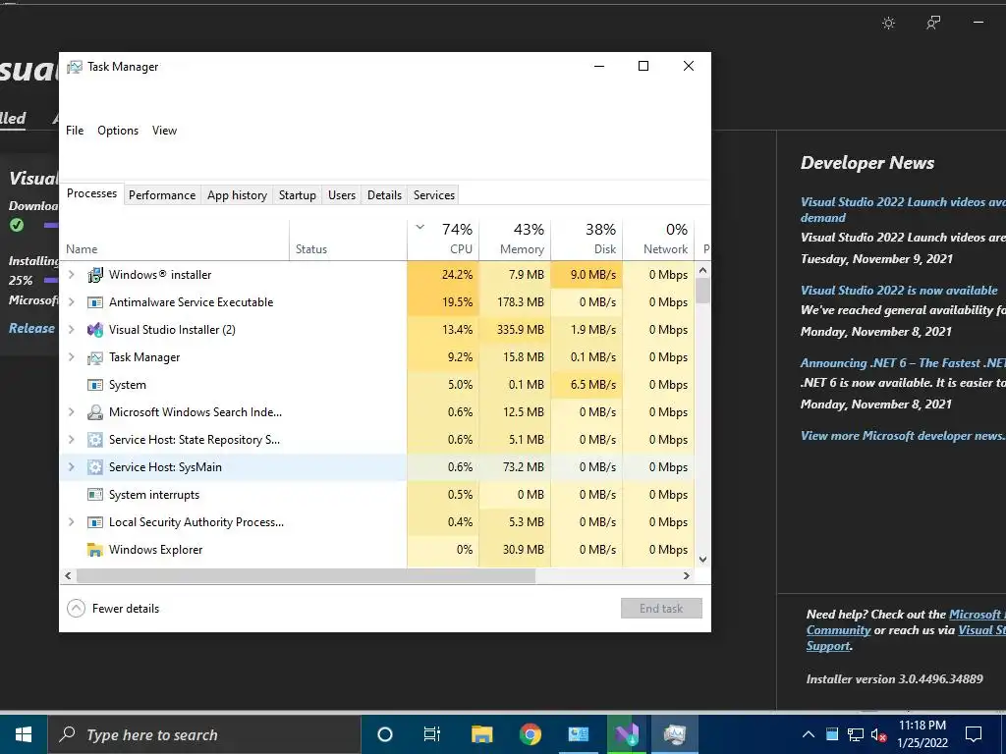Sort by the Name column header

175,240
